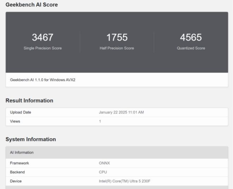Click the Framework row label
Image resolution: width=233 pixels, height=189 pixels.
point(19,163)
